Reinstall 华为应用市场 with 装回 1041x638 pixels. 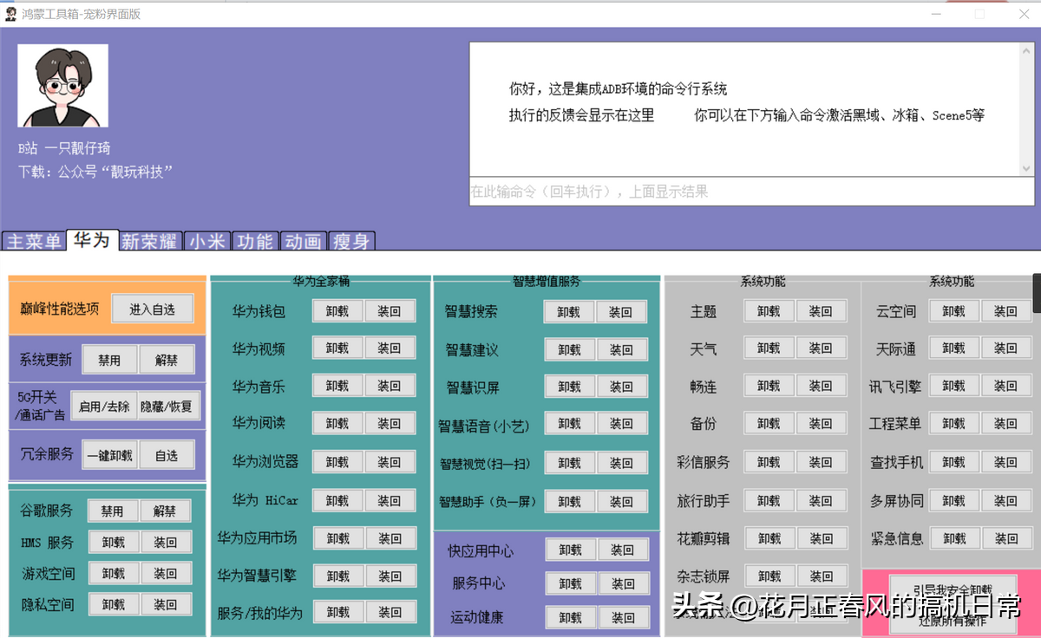tap(390, 538)
